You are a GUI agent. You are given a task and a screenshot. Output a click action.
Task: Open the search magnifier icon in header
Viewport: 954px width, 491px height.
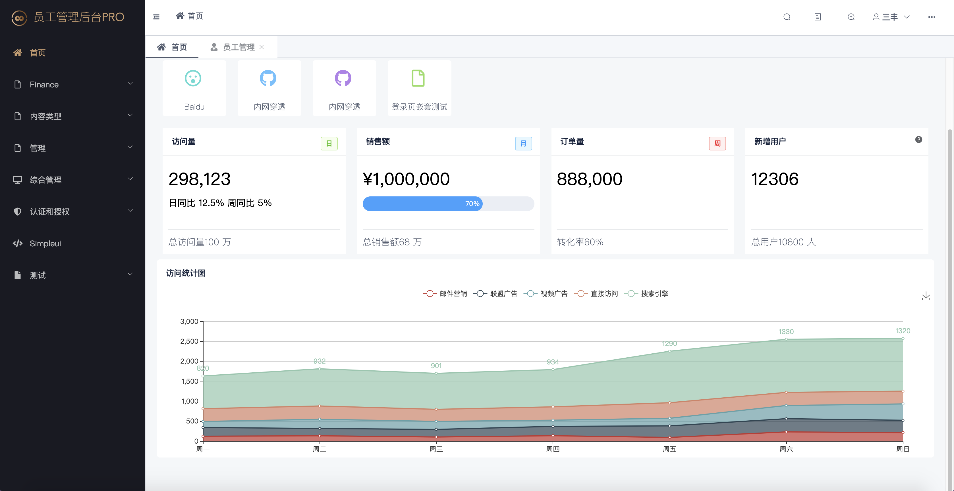[x=787, y=17]
